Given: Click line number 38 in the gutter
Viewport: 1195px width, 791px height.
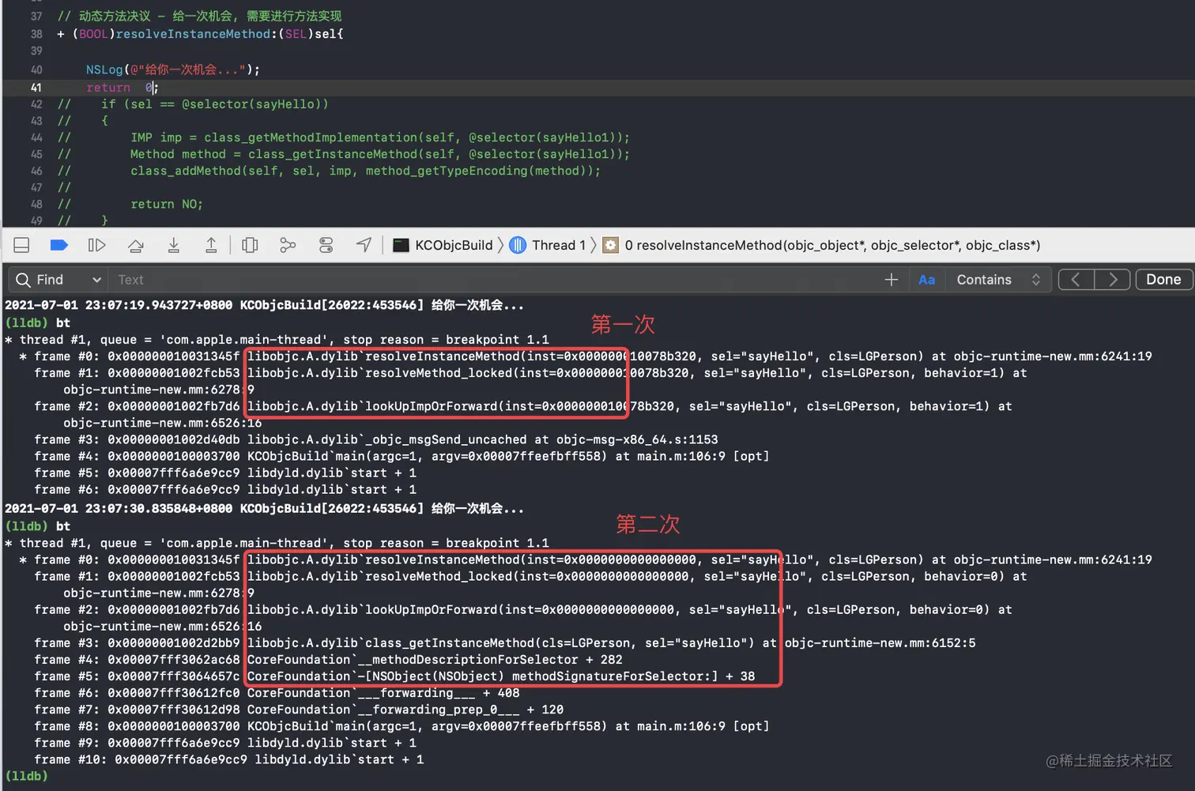Looking at the screenshot, I should [36, 34].
